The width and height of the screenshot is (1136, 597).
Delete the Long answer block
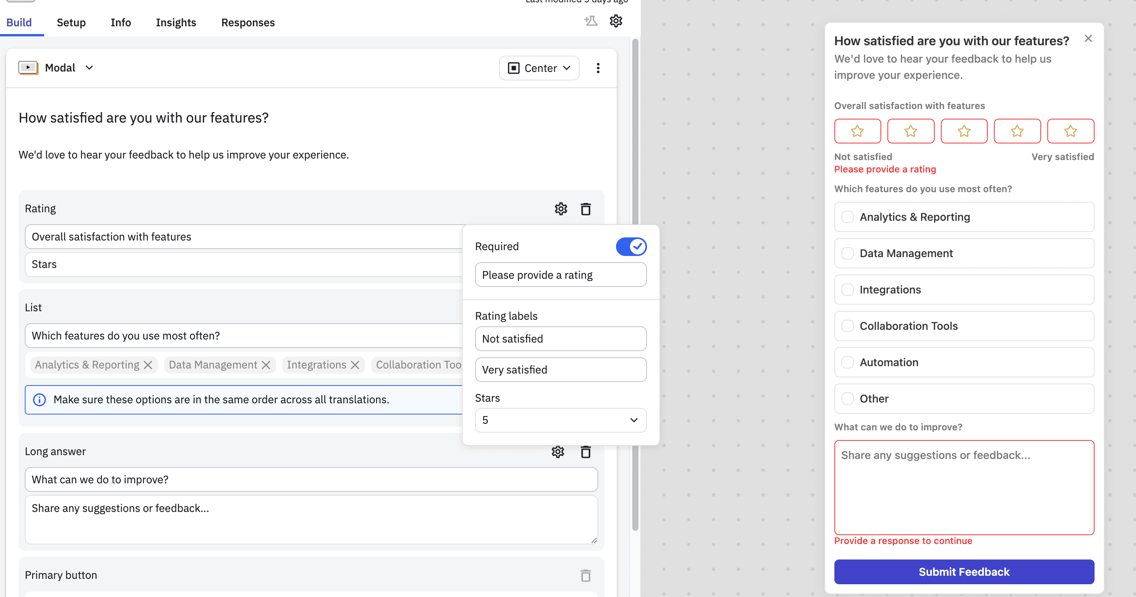click(x=585, y=452)
